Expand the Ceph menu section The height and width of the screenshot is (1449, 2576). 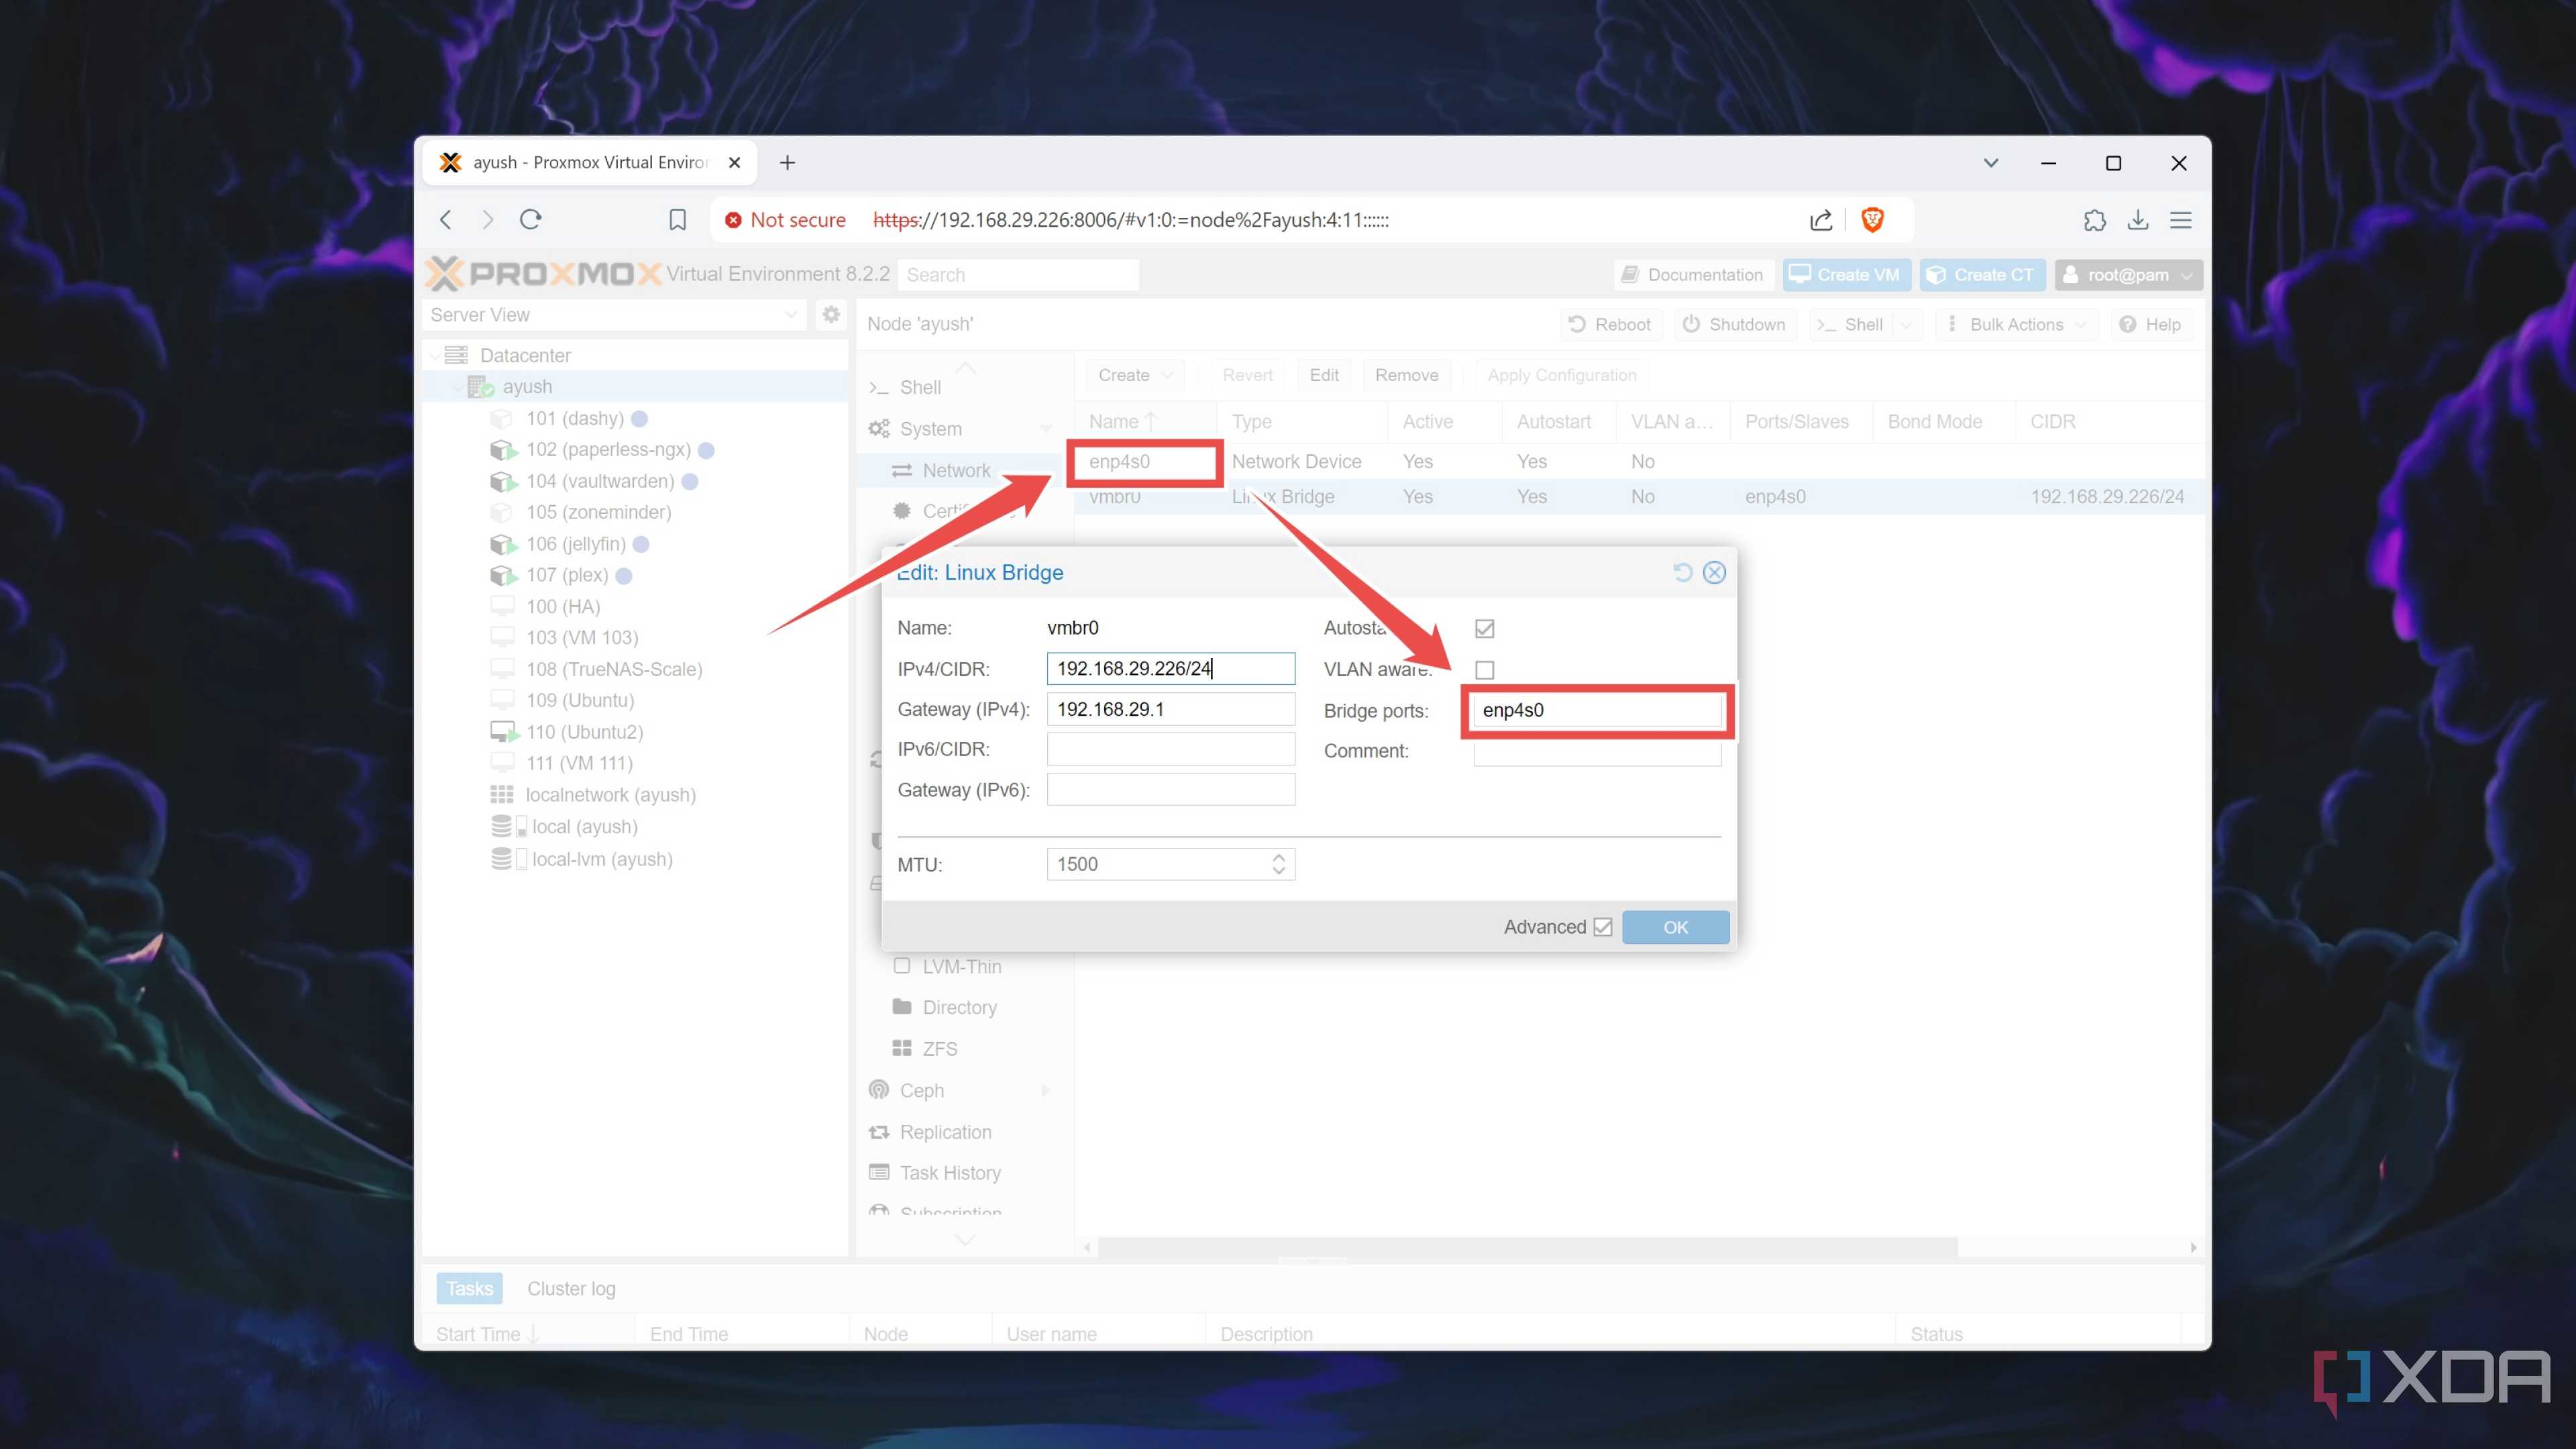[1045, 1090]
